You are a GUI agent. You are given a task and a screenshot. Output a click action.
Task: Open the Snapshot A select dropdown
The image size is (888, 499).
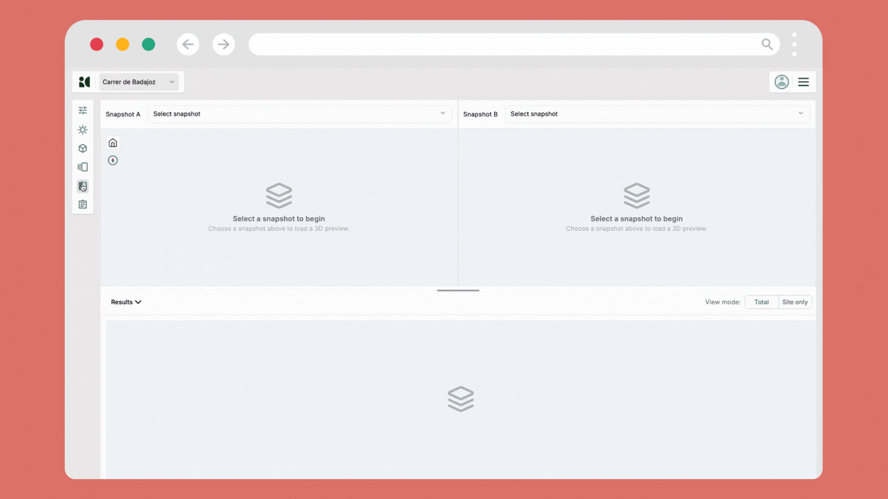(x=300, y=114)
